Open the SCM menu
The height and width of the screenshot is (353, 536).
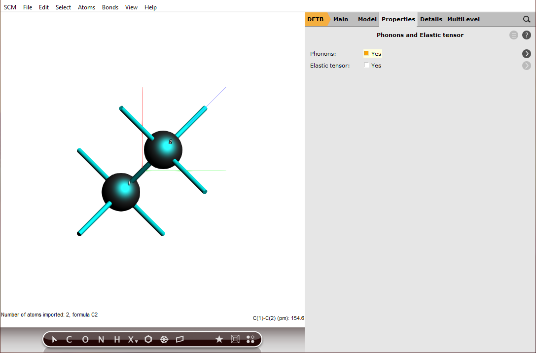pyautogui.click(x=10, y=7)
